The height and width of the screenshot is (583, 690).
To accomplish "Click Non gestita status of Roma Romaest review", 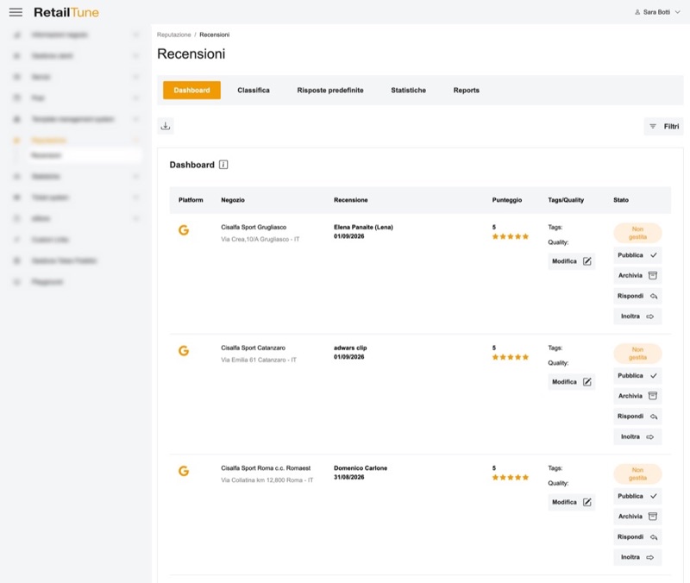I will click(x=637, y=473).
